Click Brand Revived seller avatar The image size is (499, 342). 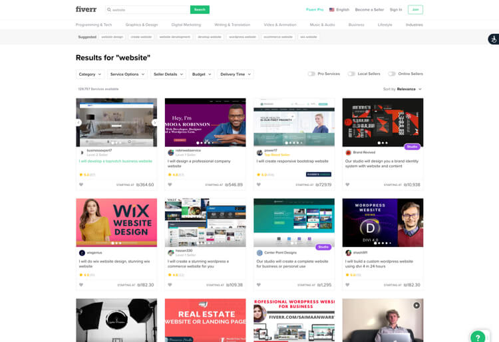point(348,153)
